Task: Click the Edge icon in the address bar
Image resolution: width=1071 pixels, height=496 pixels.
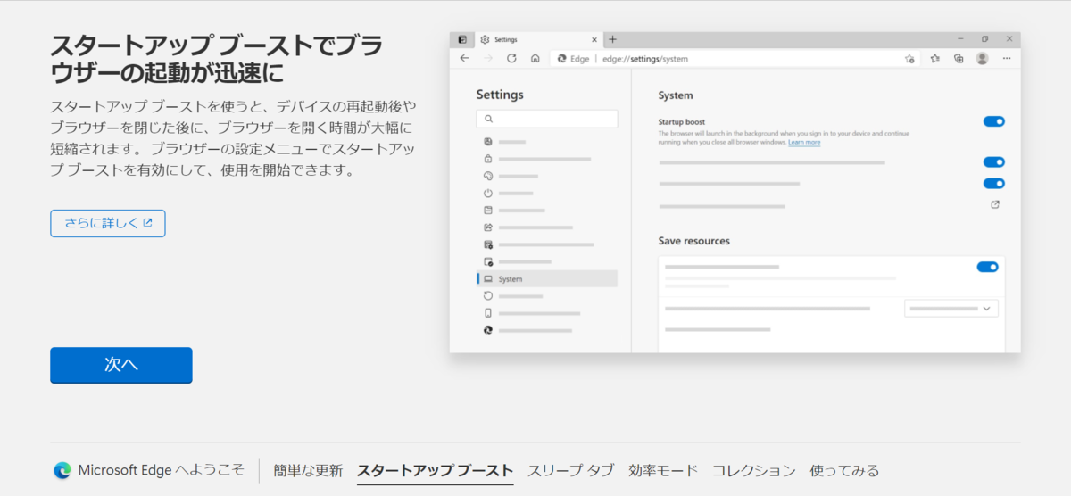Action: (562, 59)
